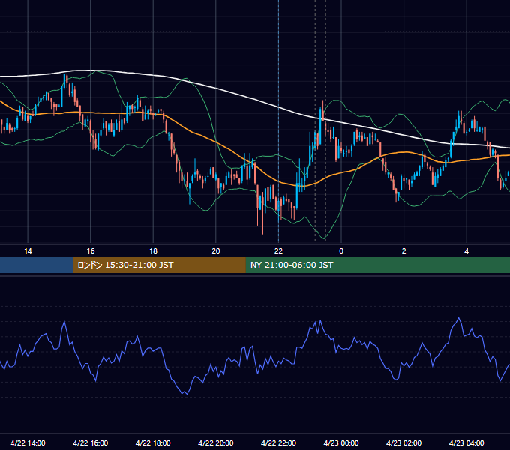This screenshot has height=450, width=510.
Task: Click the 4/23 04:00 date label
Action: pos(466,442)
